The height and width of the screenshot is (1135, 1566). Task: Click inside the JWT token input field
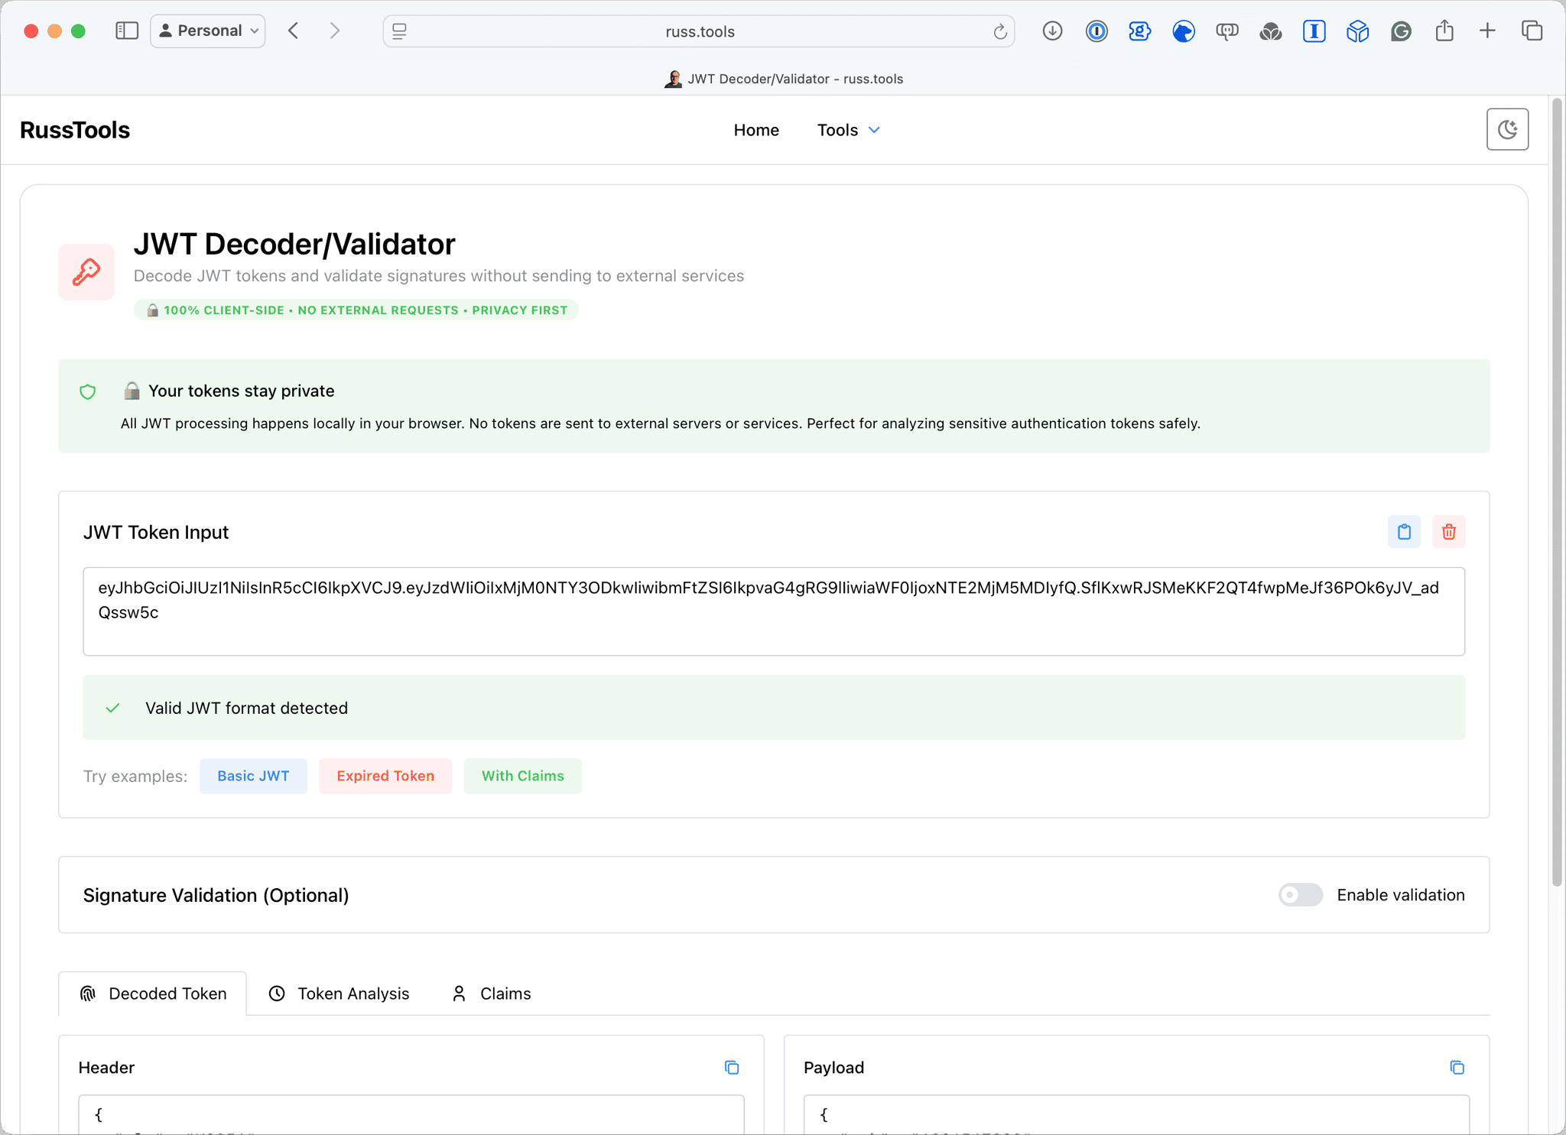[x=772, y=611]
